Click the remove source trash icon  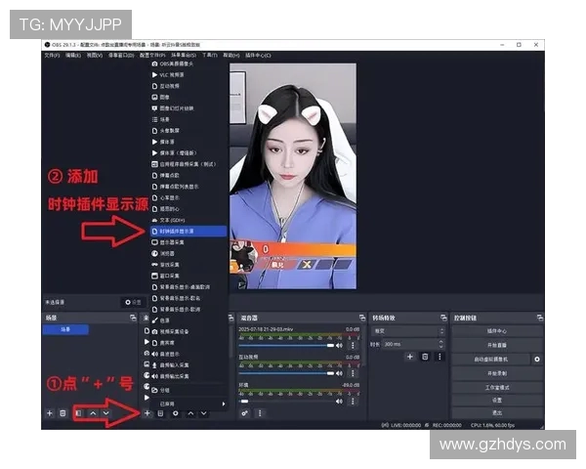pyautogui.click(x=160, y=413)
